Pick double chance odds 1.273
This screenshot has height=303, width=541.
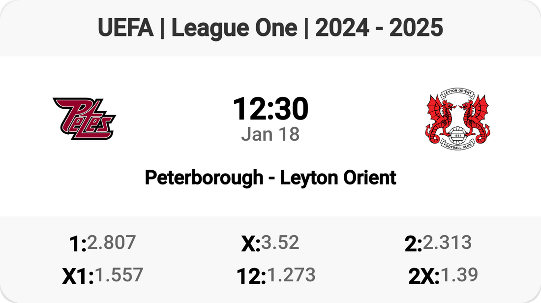click(290, 275)
